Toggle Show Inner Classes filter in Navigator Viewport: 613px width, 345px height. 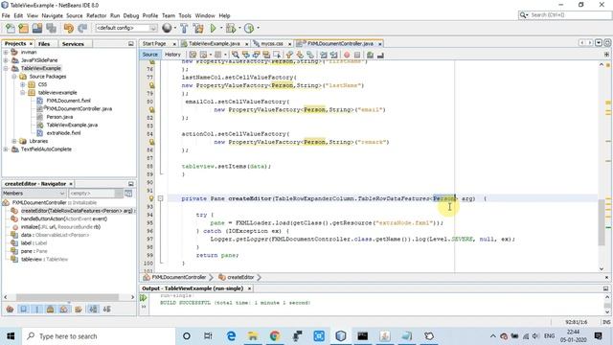(x=64, y=310)
